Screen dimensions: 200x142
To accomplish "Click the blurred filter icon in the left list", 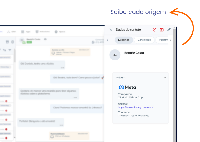I will (10, 50).
